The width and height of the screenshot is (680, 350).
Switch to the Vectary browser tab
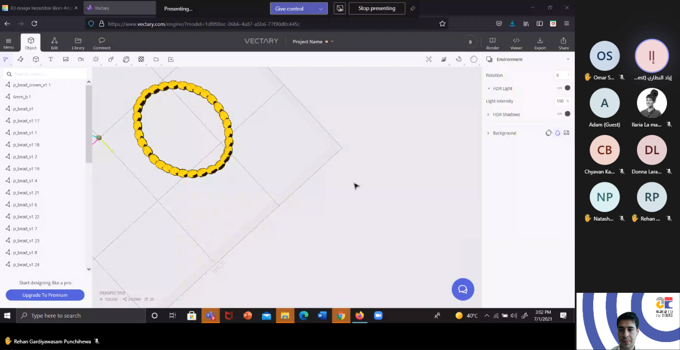(119, 8)
